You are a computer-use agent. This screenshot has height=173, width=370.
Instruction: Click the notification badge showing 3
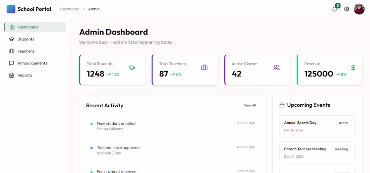pyautogui.click(x=338, y=6)
